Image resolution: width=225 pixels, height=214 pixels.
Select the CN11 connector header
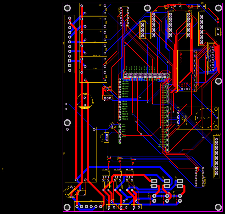click(201, 29)
